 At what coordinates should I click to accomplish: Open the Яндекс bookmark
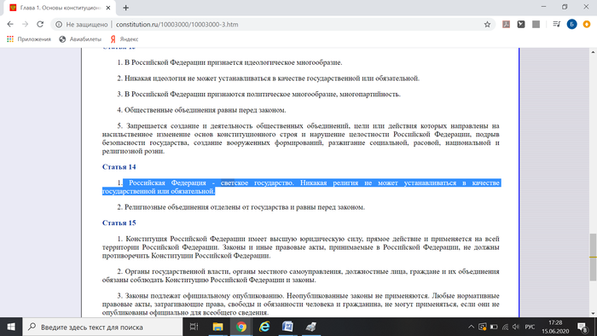coord(125,39)
